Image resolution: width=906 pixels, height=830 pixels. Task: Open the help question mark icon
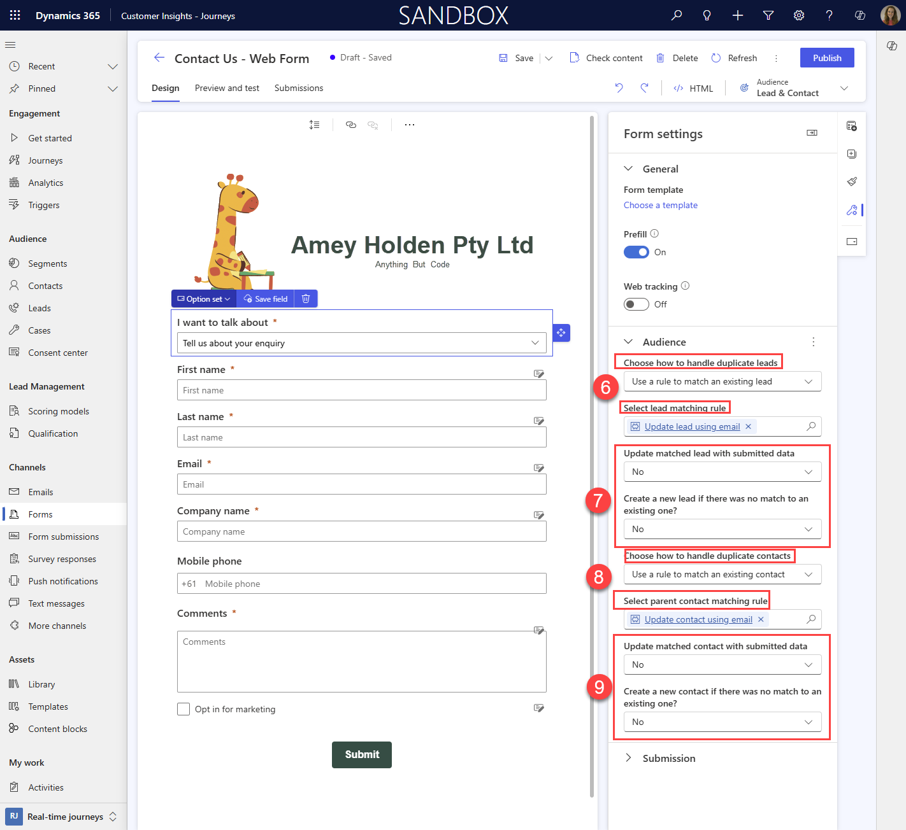pyautogui.click(x=830, y=15)
